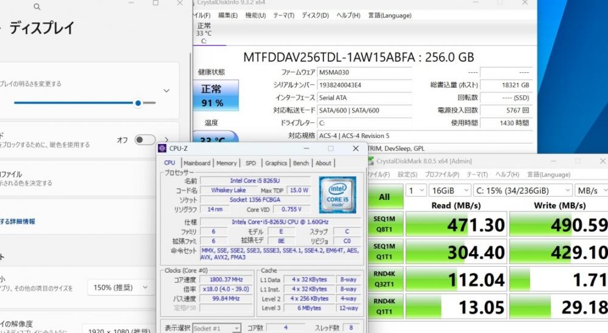Expand the brightness section chevron

pyautogui.click(x=167, y=91)
